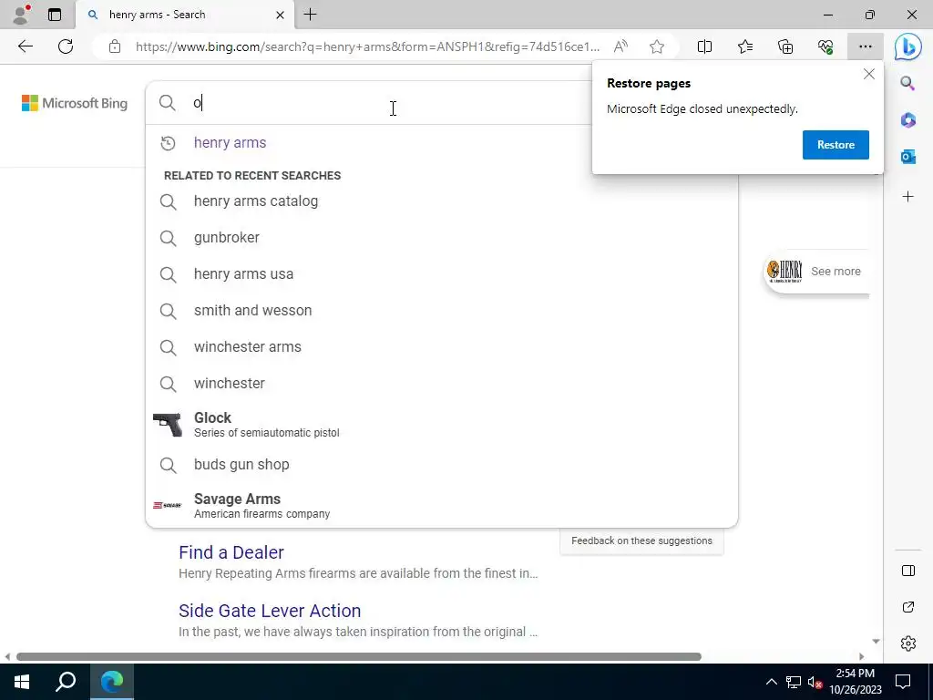Open Browser essentials heart icon

[x=825, y=46]
